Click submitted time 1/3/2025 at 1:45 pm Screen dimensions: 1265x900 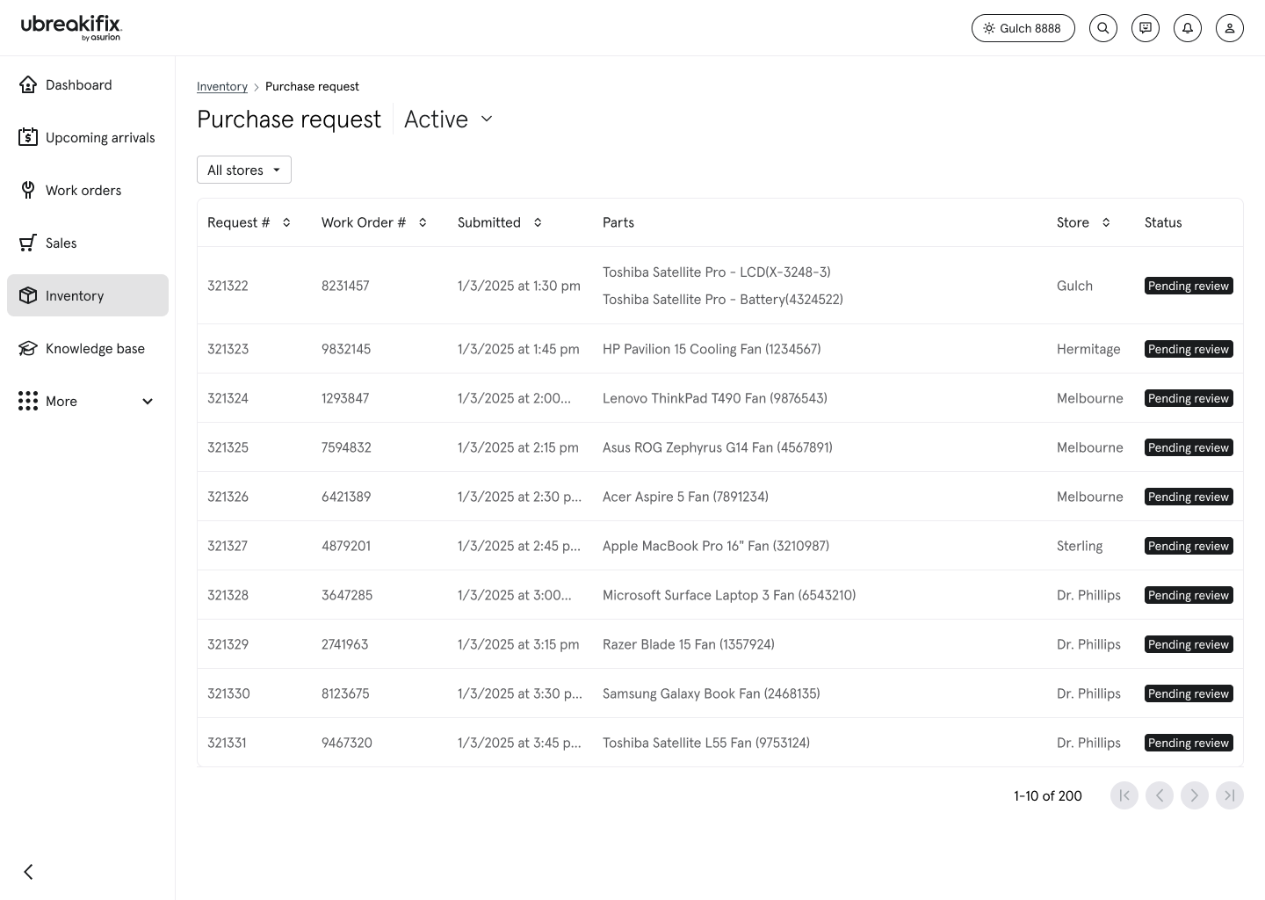[518, 349]
